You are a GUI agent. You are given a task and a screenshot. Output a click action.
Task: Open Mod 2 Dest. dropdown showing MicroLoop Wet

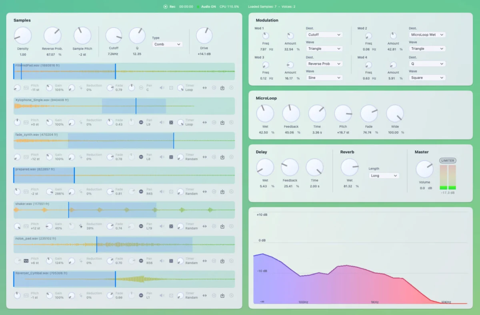[x=427, y=35]
